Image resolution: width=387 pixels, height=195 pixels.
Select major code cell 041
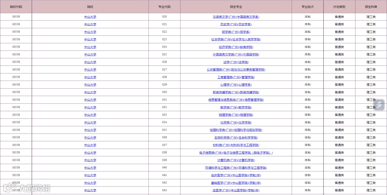(x=164, y=175)
